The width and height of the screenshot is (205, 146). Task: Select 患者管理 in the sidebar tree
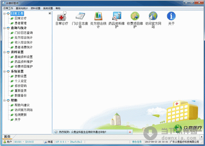(20, 23)
